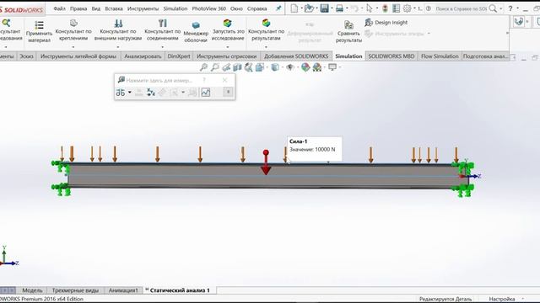Click the Open file icon
The image size is (540, 303).
coord(309,8)
